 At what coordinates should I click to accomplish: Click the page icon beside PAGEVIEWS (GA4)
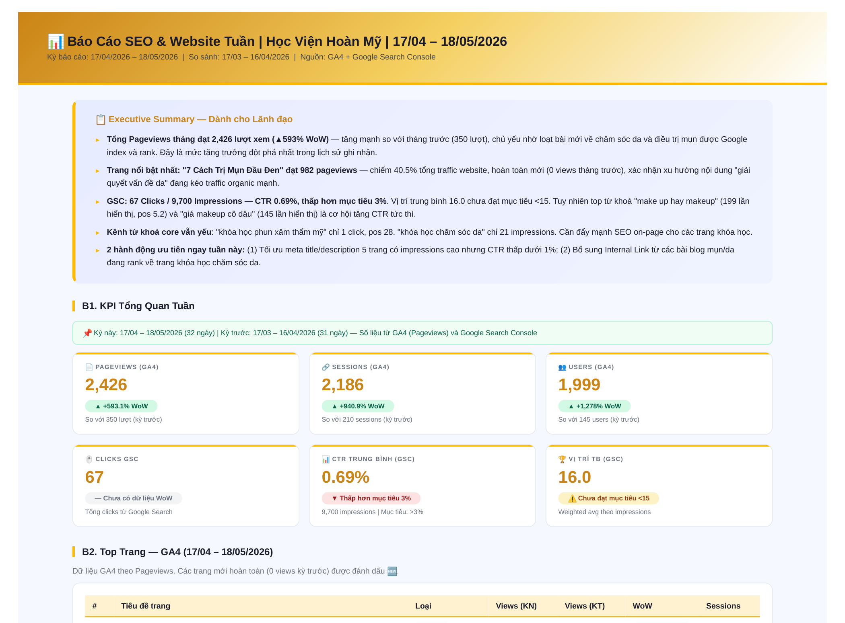click(89, 367)
